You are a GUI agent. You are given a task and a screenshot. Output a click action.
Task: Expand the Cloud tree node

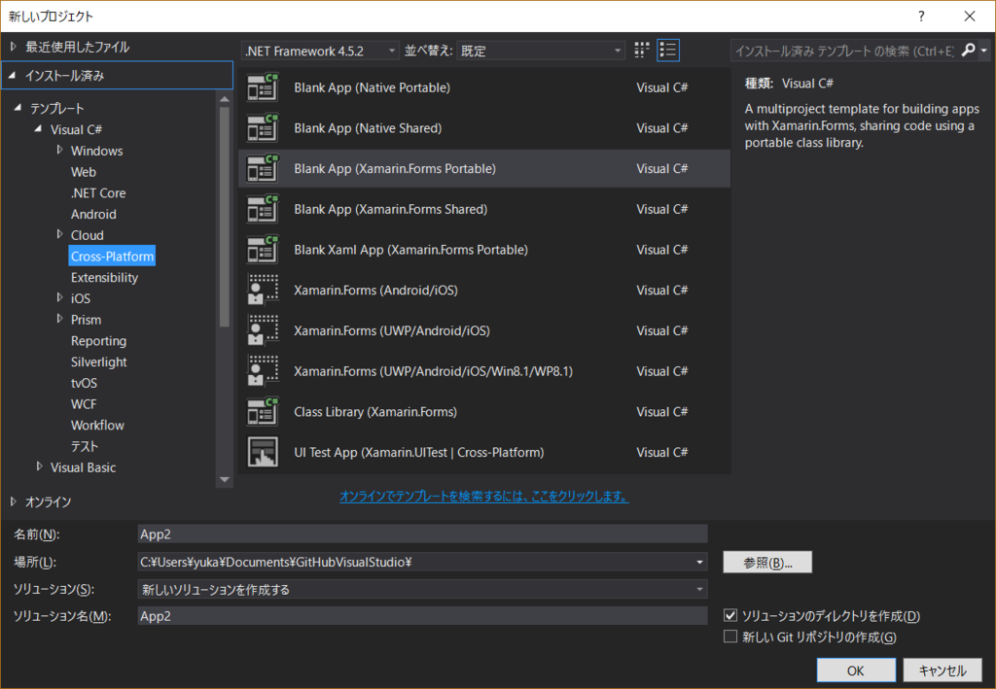(59, 235)
